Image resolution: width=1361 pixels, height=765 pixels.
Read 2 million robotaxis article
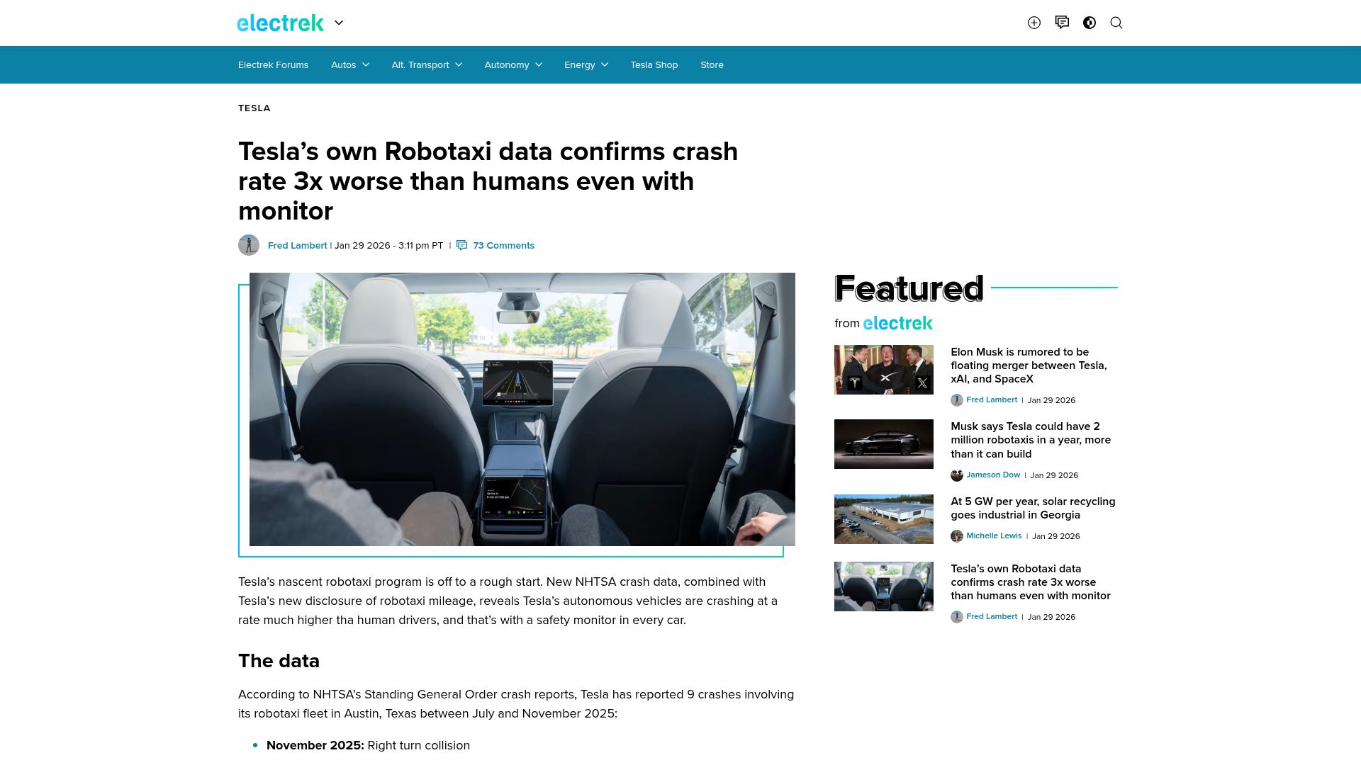click(1031, 440)
